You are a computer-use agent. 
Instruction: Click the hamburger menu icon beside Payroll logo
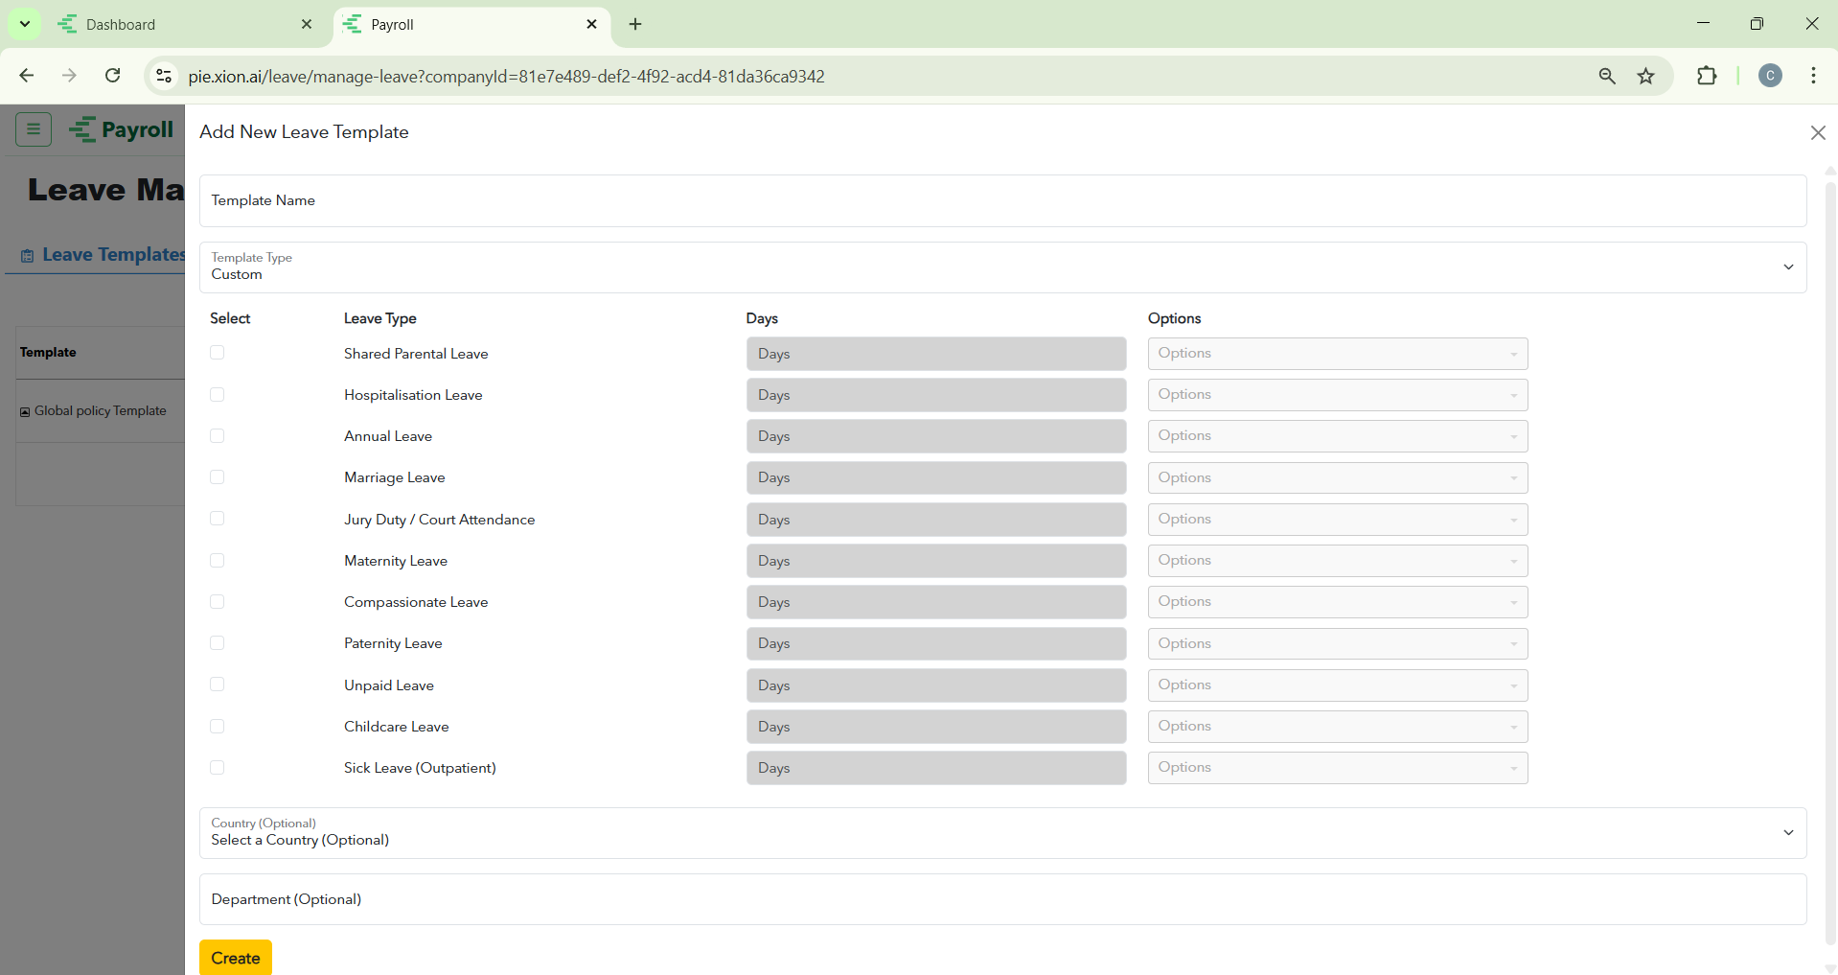coord(34,128)
